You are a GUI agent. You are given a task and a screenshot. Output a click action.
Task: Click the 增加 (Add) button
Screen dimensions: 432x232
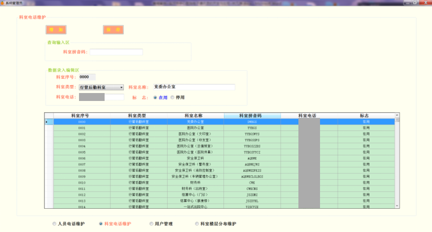(x=57, y=29)
